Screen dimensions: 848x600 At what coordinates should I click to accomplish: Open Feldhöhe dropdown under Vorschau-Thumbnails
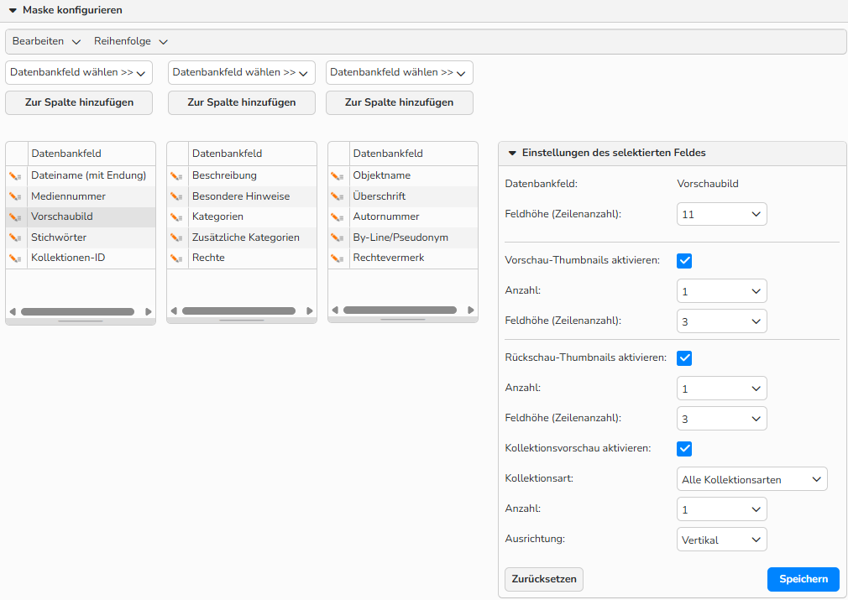tap(721, 321)
